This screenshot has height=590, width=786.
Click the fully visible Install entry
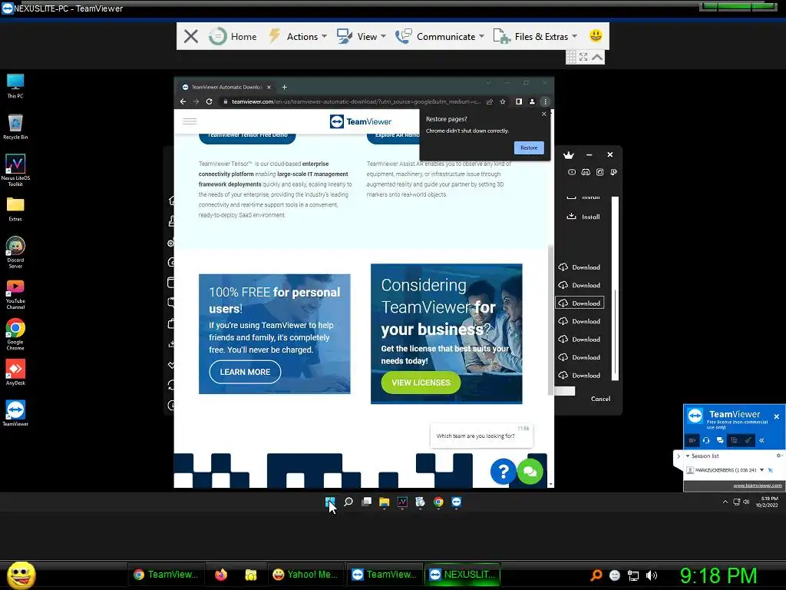(583, 217)
